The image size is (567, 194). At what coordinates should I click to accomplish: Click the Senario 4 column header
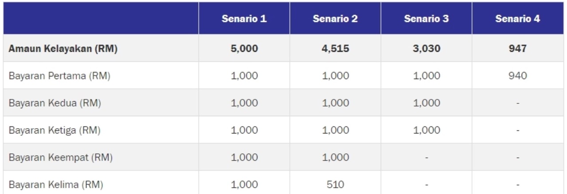click(x=518, y=19)
